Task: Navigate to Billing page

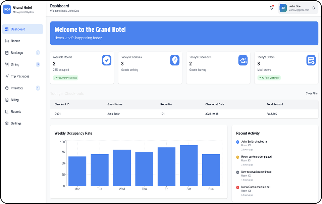Action: tap(15, 100)
